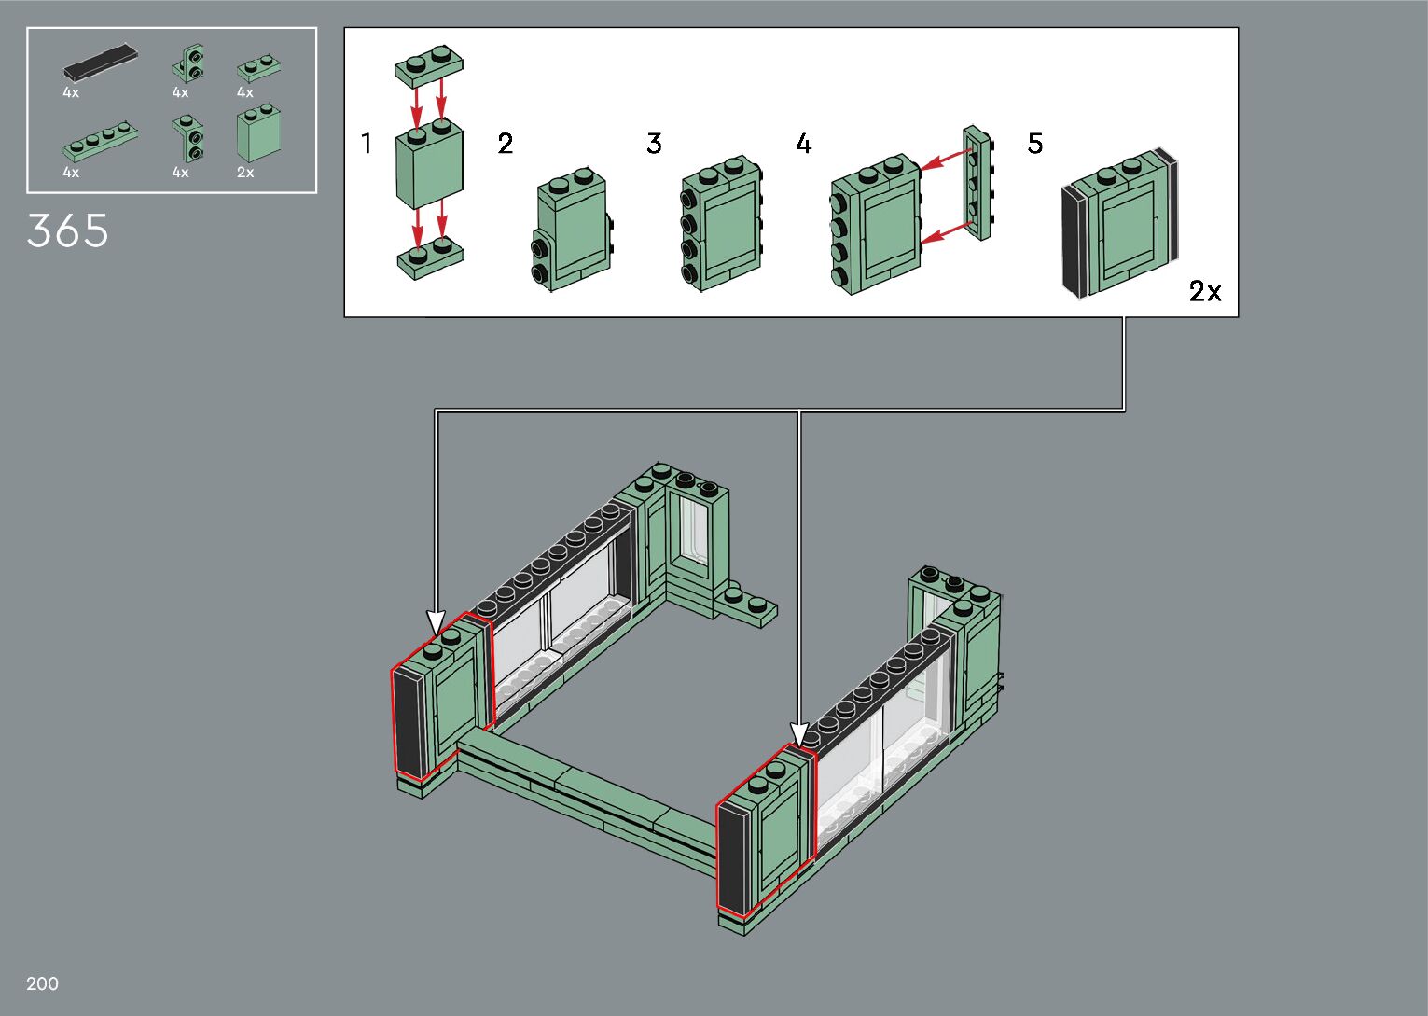The image size is (1428, 1016).
Task: Select the side plate being attached in sub-step 4
Action: click(977, 177)
